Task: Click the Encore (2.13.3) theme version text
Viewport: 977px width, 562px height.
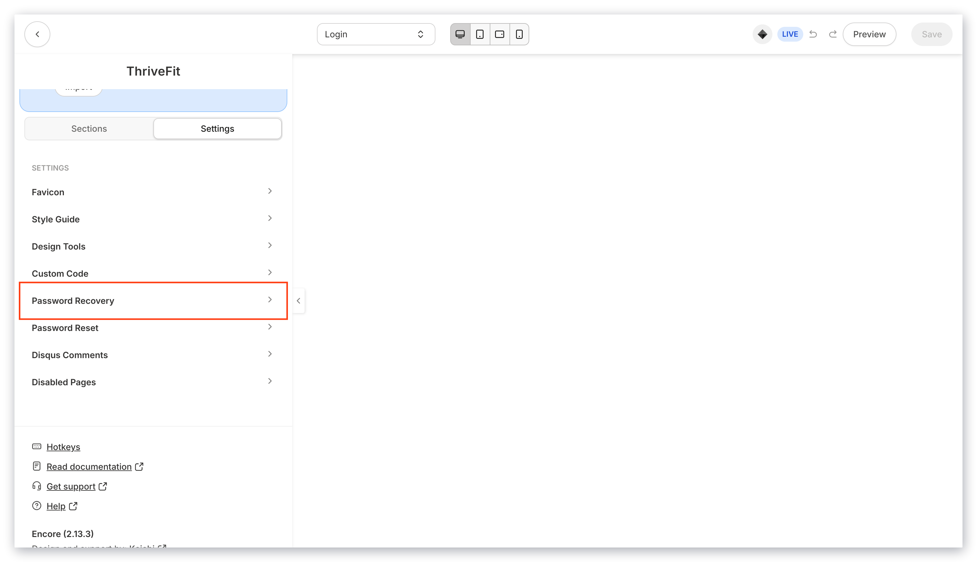Action: pos(63,534)
